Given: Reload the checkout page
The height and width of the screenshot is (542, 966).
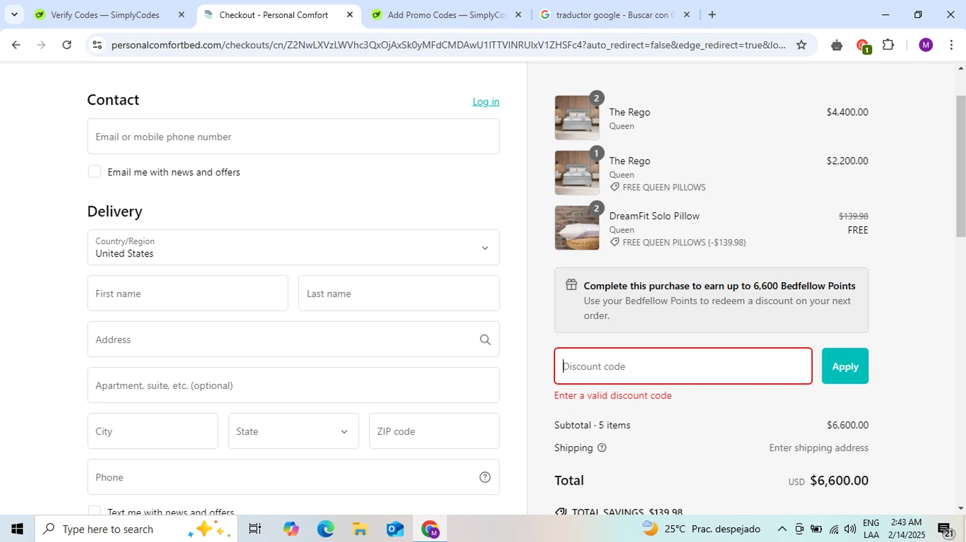Looking at the screenshot, I should (x=67, y=45).
